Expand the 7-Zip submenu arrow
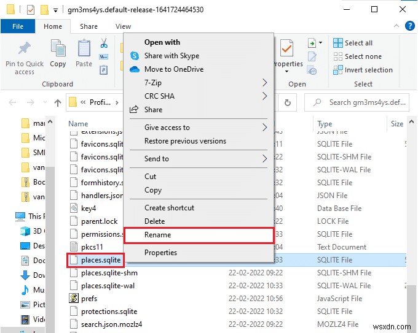 point(264,83)
